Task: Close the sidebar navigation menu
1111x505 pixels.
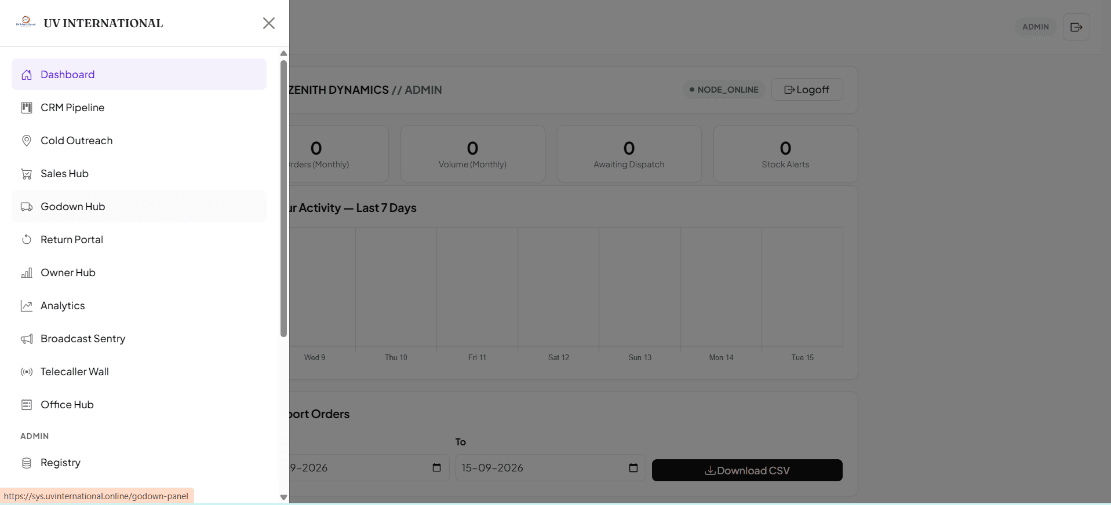Action: pos(268,23)
